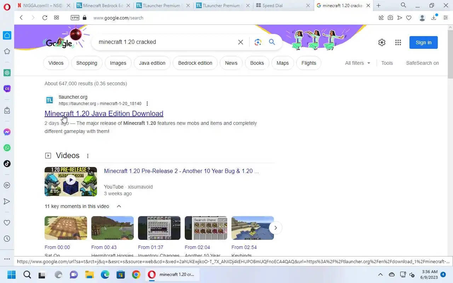Open a new tab with plus button
453x283 pixels.
tap(378, 5)
